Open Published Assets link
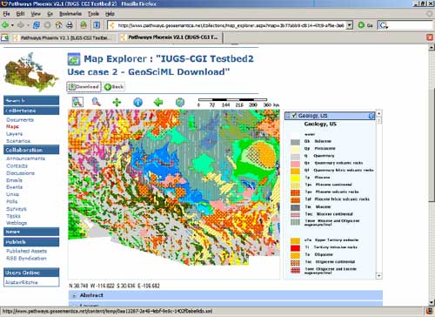Image resolution: width=435 pixels, height=317 pixels. [26, 251]
